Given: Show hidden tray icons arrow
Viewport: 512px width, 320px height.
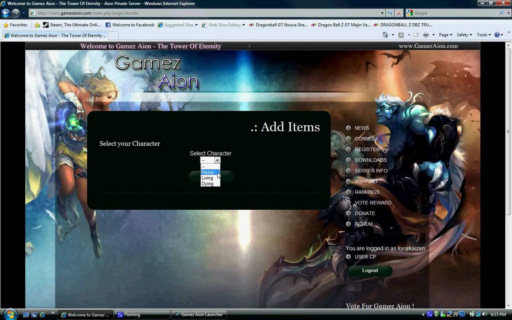Looking at the screenshot, I should (x=423, y=315).
